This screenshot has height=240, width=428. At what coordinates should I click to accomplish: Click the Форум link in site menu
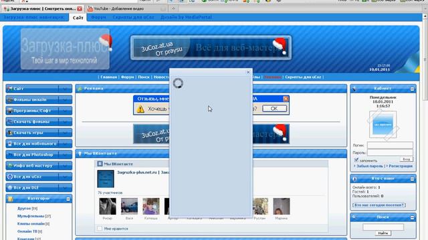(x=128, y=77)
